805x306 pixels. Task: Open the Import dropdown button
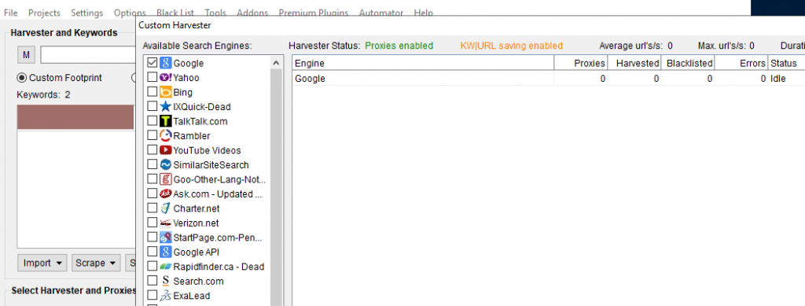[x=42, y=263]
